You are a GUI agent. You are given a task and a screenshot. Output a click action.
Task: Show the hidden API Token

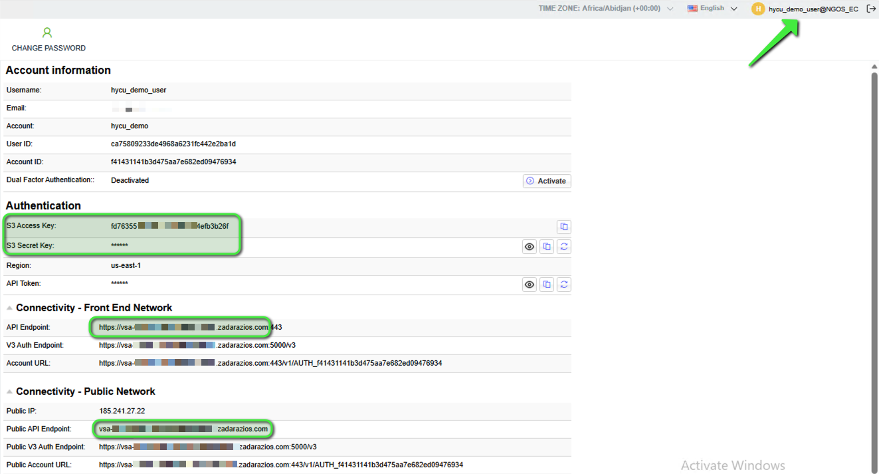(x=529, y=285)
